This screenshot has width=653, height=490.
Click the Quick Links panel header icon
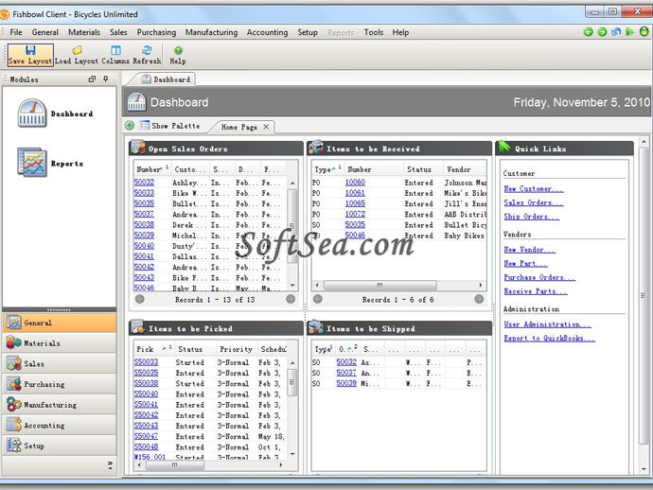pyautogui.click(x=503, y=147)
